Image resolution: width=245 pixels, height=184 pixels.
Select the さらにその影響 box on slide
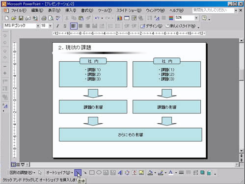(x=131, y=134)
